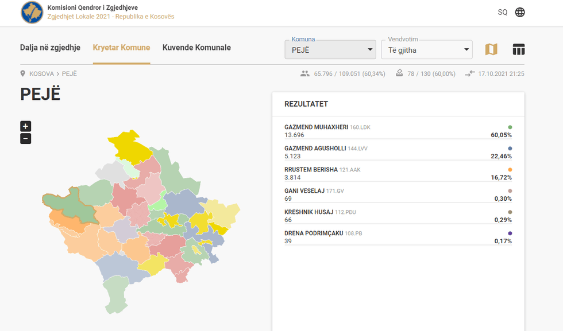
Task: Switch to table view icon
Action: pyautogui.click(x=519, y=49)
